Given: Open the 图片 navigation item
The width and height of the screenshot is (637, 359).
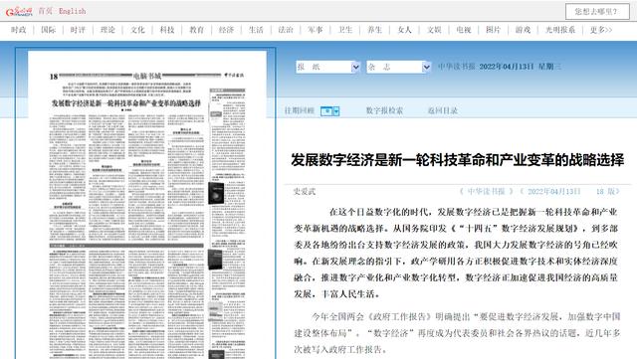Looking at the screenshot, I should pyautogui.click(x=494, y=30).
